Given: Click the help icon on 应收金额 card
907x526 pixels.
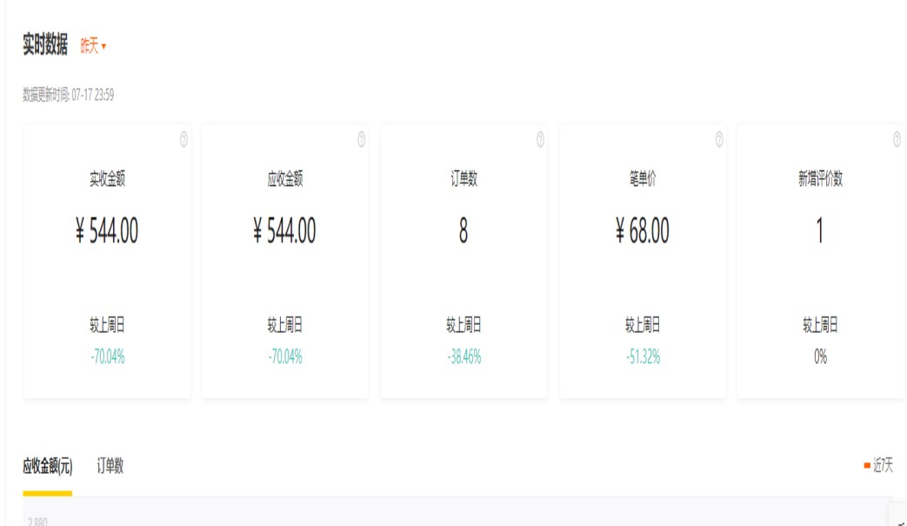Looking at the screenshot, I should (x=362, y=139).
